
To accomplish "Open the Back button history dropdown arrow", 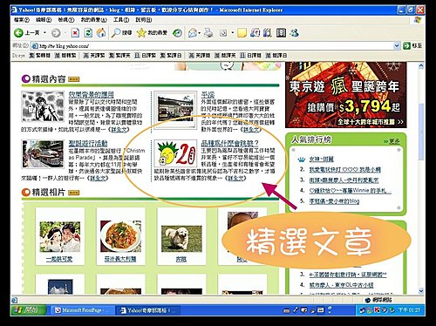I will (x=44, y=33).
